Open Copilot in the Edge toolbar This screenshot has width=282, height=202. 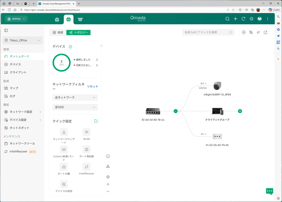[274, 10]
